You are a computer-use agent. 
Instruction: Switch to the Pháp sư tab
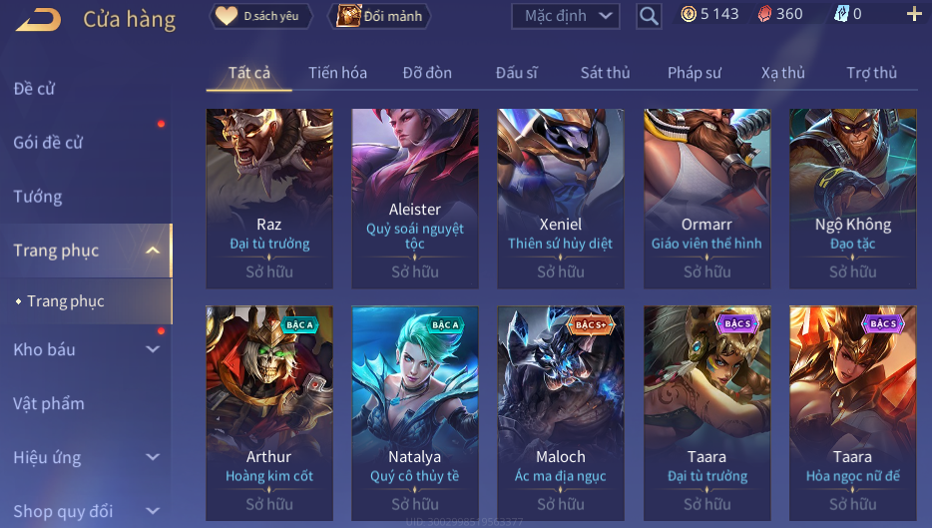tap(695, 73)
